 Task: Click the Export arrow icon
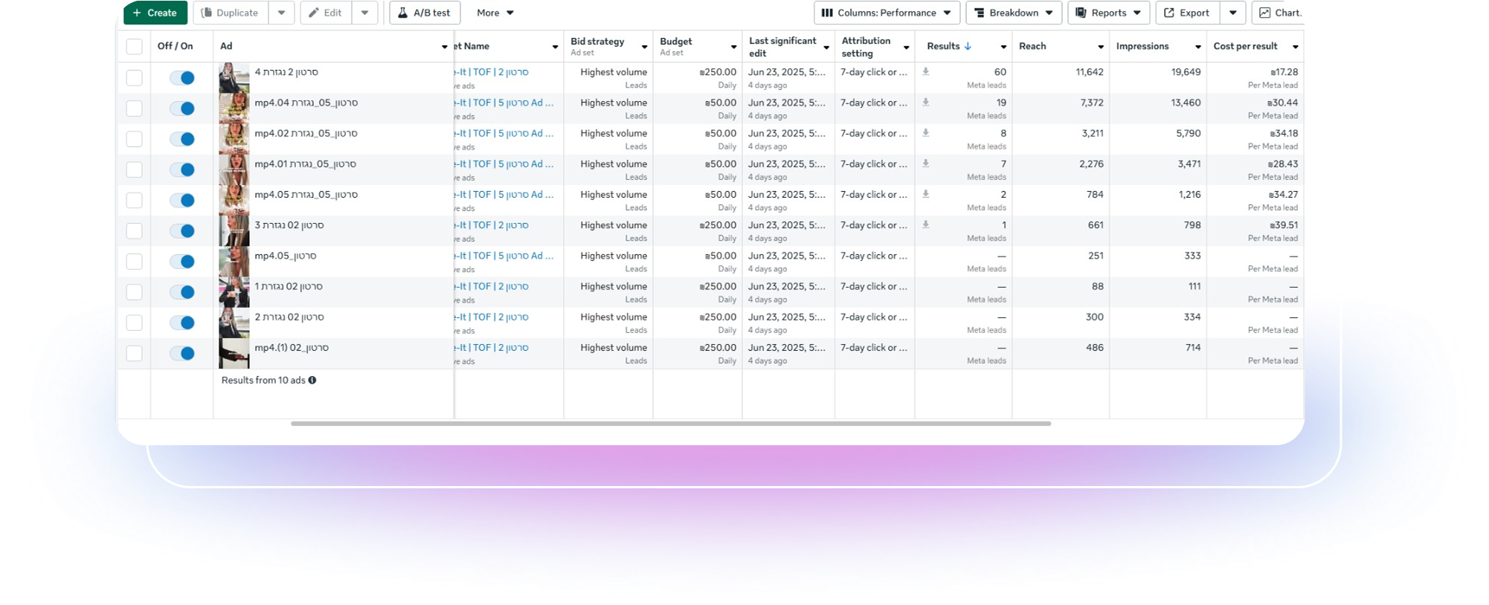[x=1169, y=13]
